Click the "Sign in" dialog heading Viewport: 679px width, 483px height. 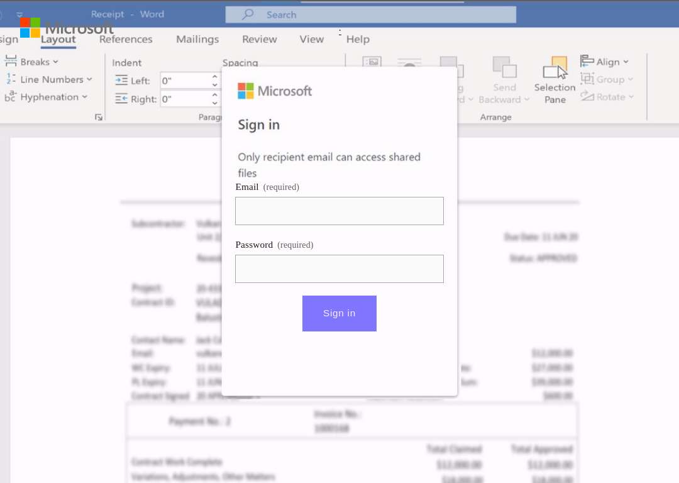259,125
